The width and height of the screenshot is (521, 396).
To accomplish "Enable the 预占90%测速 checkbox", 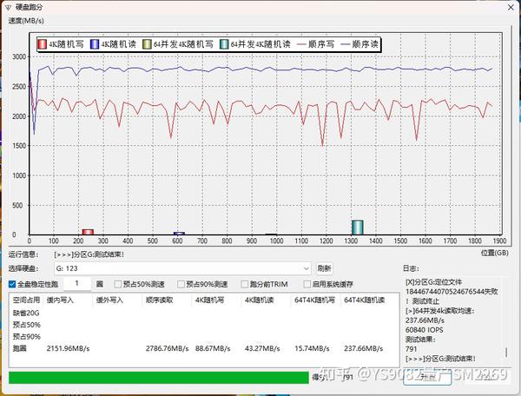I will click(x=181, y=284).
